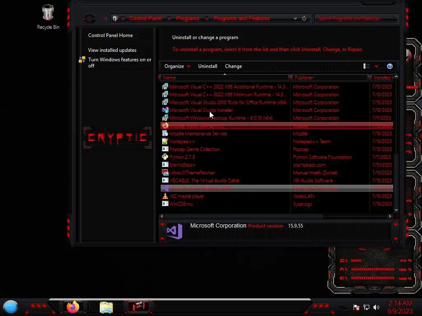Open the view options dropdown arrow
The height and width of the screenshot is (316, 422).
377,66
